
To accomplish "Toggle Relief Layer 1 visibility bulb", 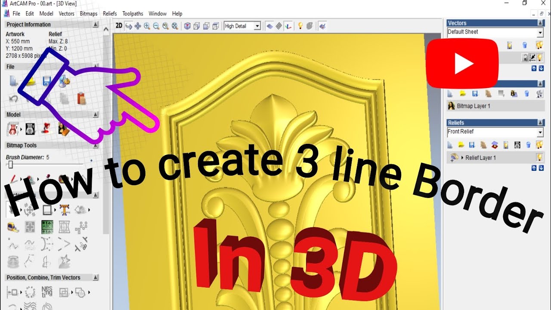I will pos(539,158).
